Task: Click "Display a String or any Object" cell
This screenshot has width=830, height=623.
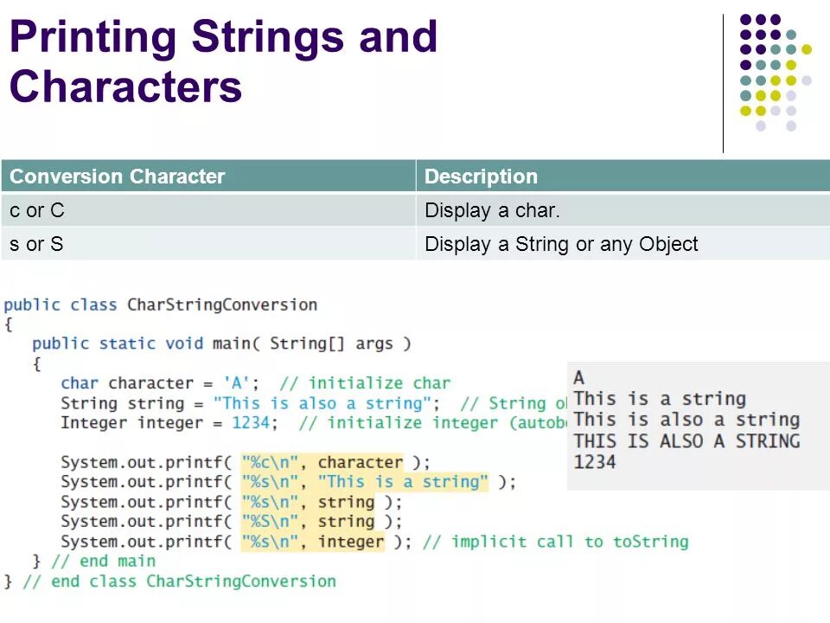Action: pyautogui.click(x=623, y=244)
